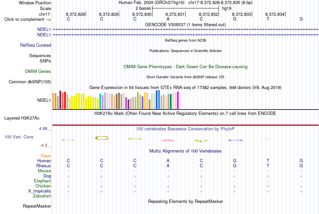This screenshot has width=319, height=214.
Task: Click base T in the chr17 sequence row
Action: (x=268, y=19)
